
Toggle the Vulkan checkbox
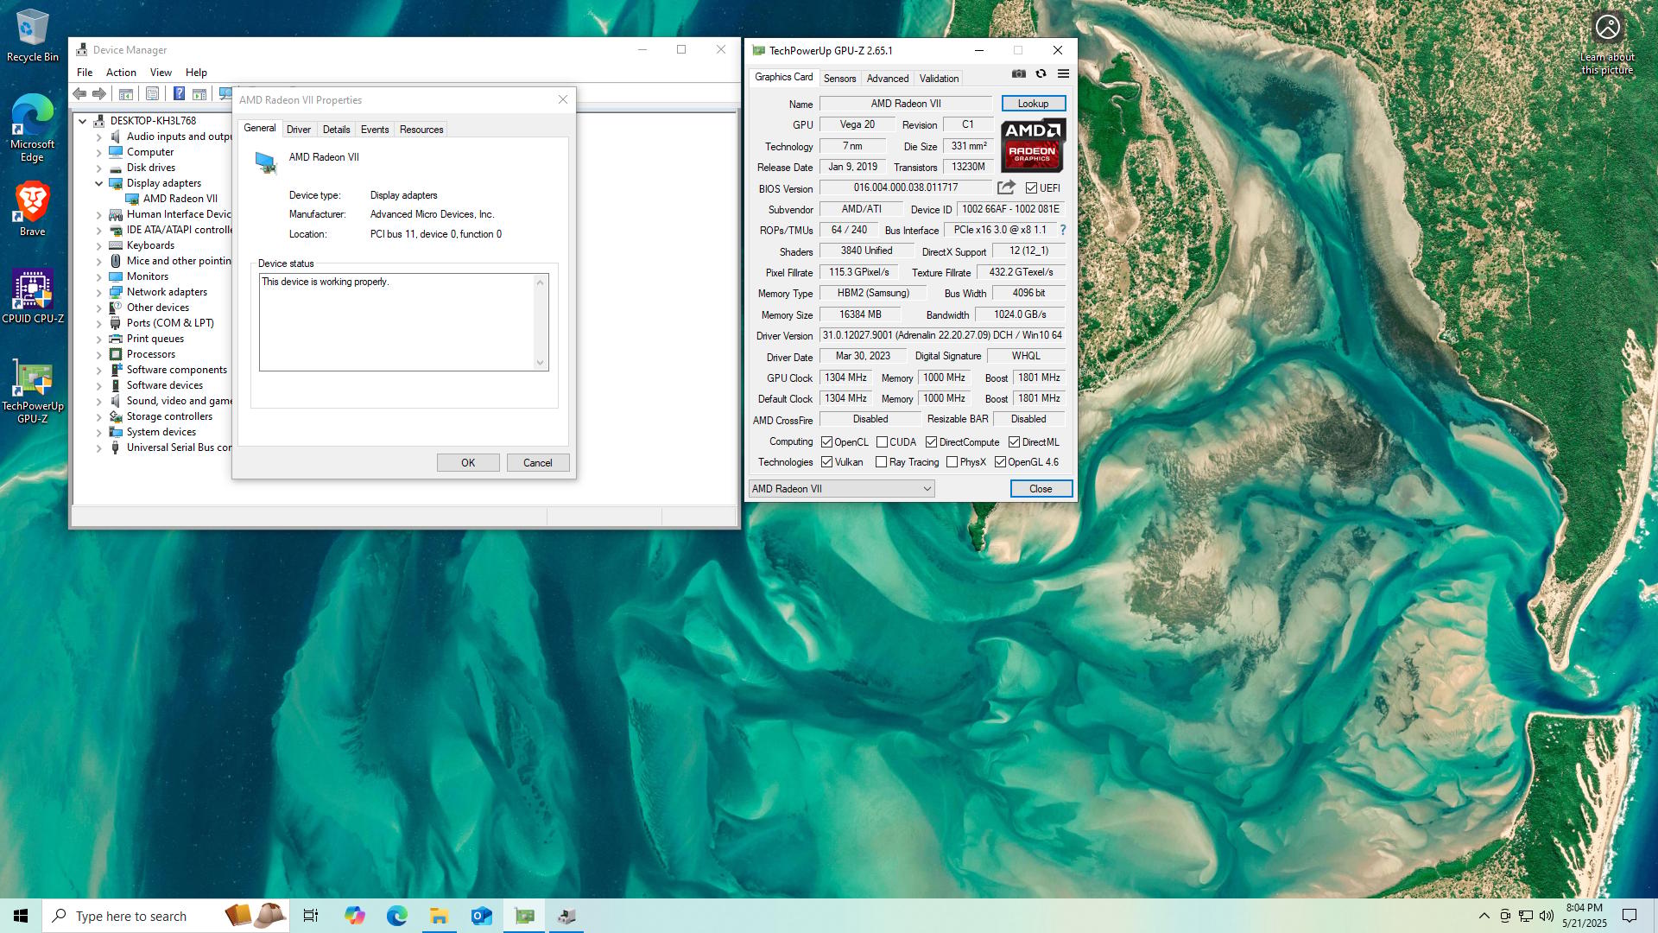(826, 462)
